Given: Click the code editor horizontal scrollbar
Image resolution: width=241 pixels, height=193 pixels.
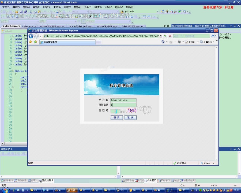Looking at the screenshot, I should [x=14, y=143].
